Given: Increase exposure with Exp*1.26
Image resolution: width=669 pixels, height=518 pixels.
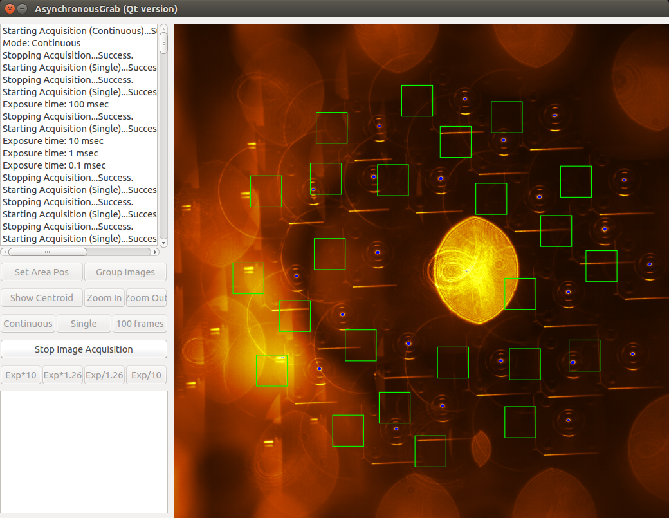Looking at the screenshot, I should tap(62, 375).
